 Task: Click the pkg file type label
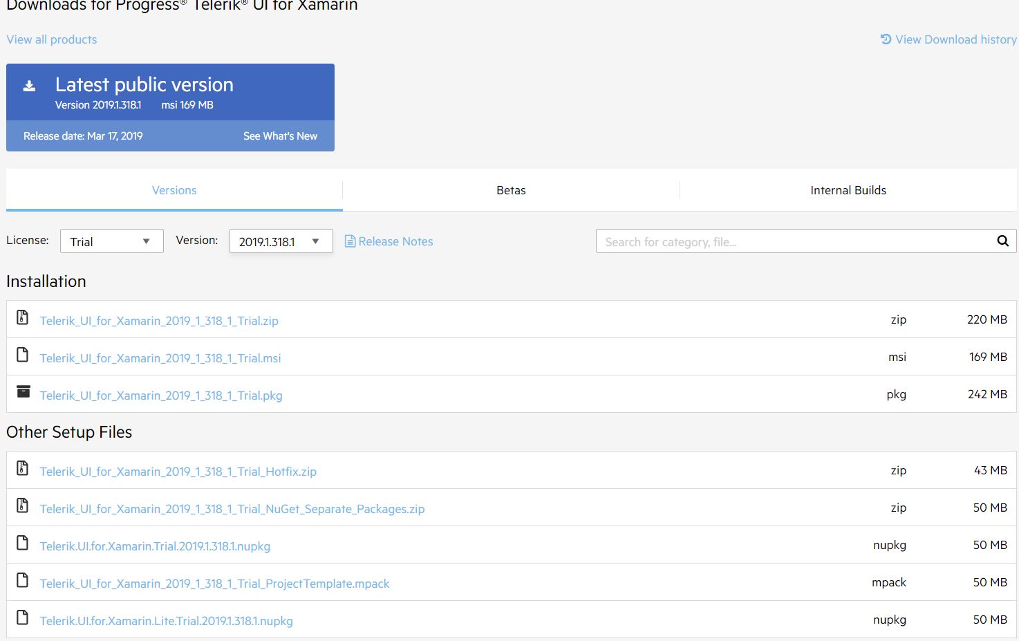click(896, 394)
